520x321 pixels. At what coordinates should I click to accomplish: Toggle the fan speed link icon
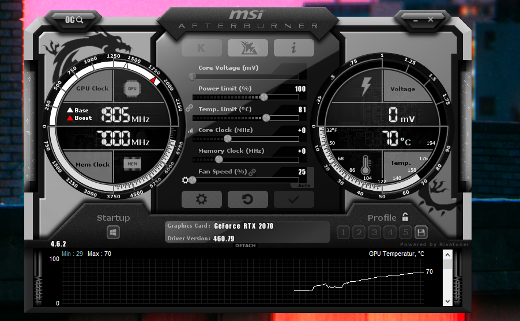pos(253,172)
